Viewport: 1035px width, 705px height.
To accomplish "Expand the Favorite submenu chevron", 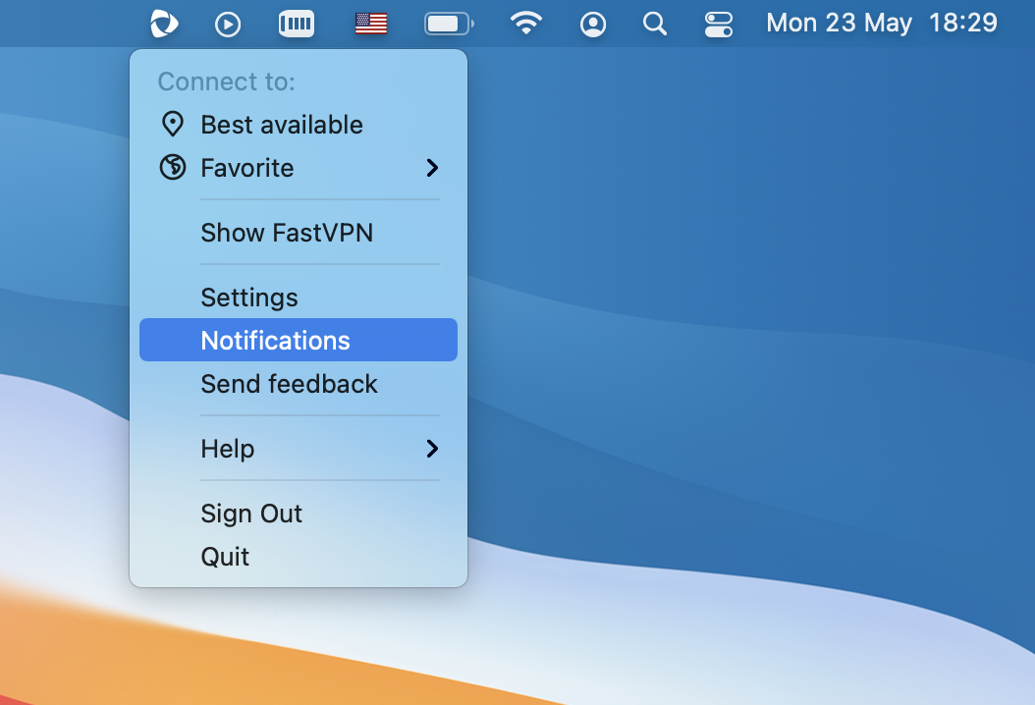I will 432,168.
